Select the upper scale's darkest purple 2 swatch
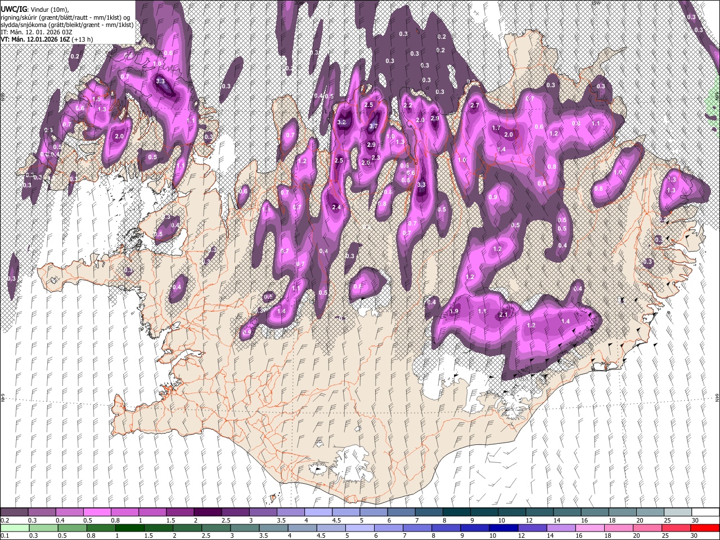 207,512
